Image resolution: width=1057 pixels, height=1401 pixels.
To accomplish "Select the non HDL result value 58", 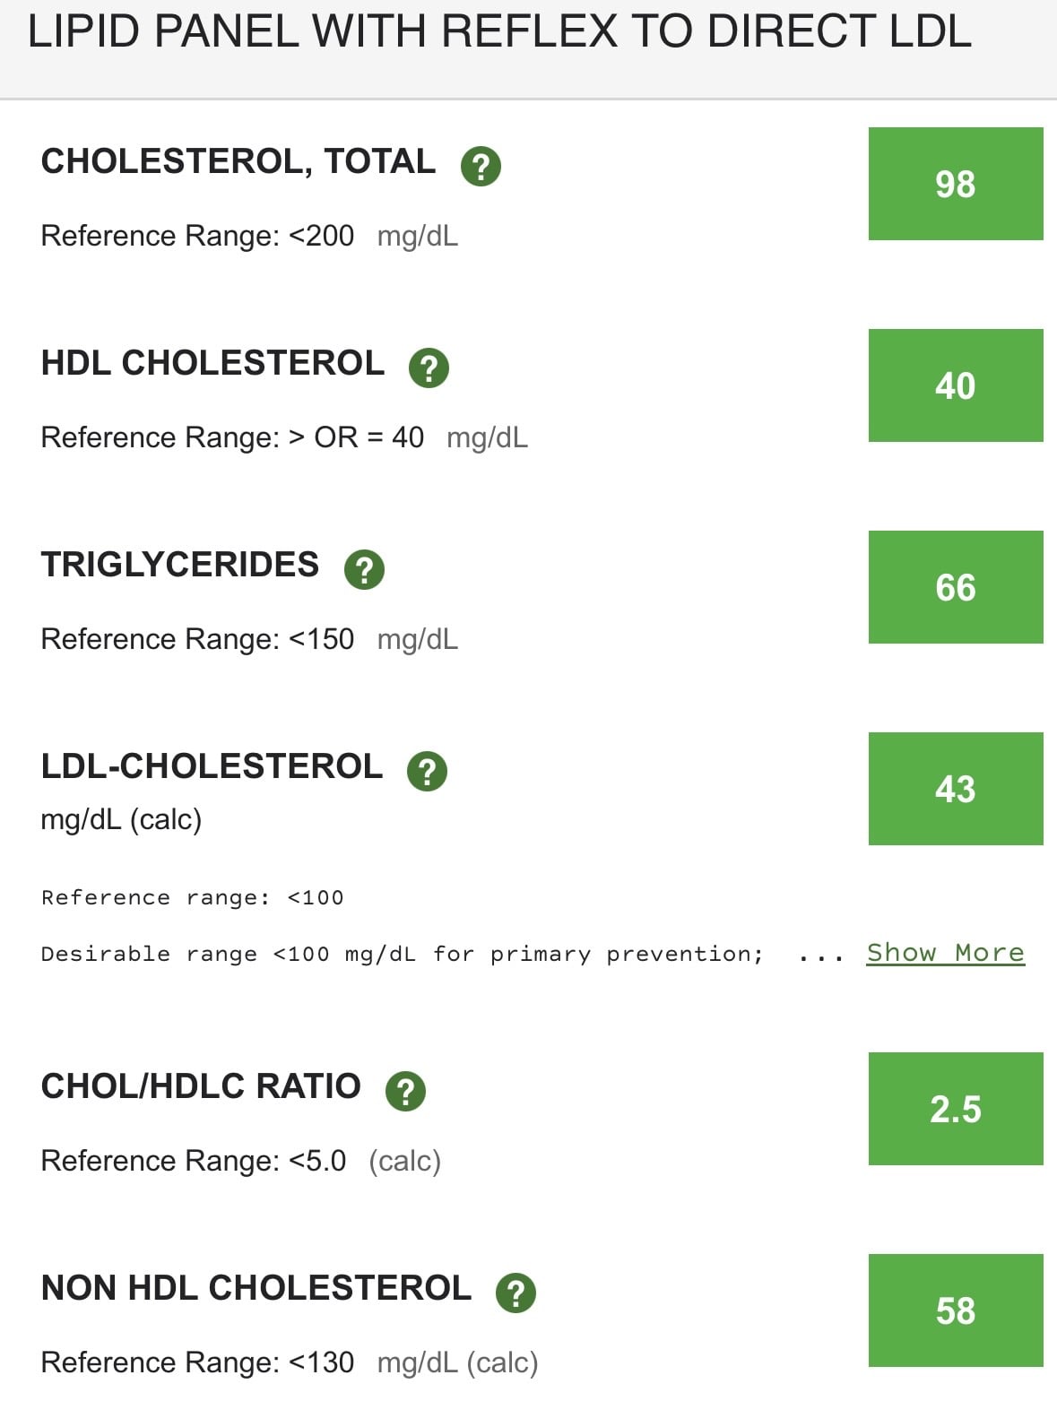I will click(956, 1310).
